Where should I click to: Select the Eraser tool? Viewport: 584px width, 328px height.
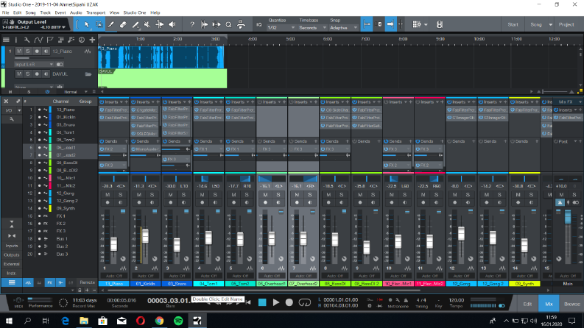(123, 24)
